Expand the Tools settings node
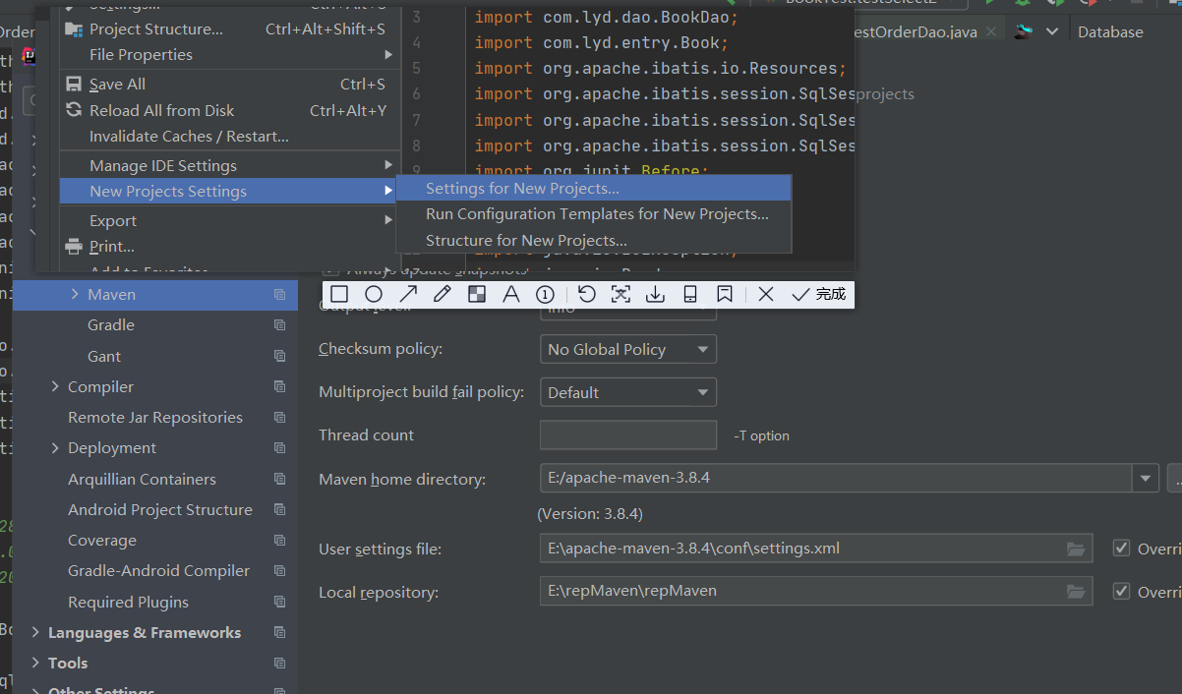Image resolution: width=1182 pixels, height=694 pixels. 35,664
